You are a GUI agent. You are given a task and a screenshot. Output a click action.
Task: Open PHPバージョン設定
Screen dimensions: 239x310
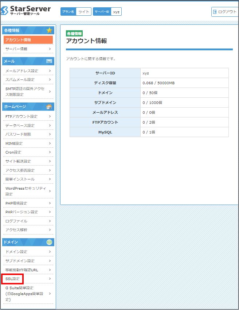tap(28, 212)
